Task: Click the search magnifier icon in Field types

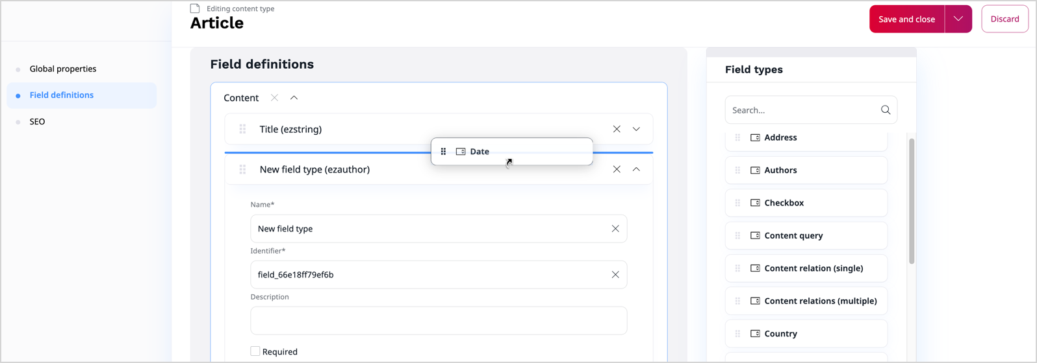Action: 885,110
